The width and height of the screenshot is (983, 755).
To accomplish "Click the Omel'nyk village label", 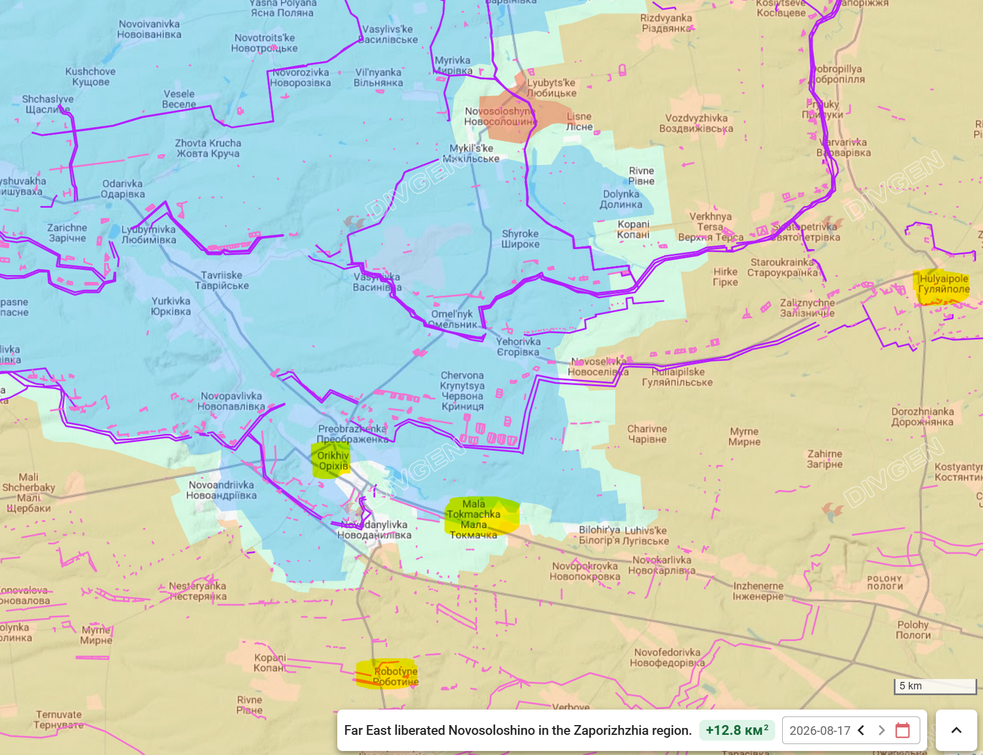I will pyautogui.click(x=452, y=319).
